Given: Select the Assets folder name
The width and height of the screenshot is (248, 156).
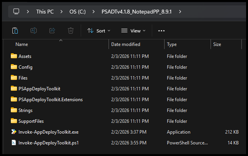Looking at the screenshot, I should [25, 56].
